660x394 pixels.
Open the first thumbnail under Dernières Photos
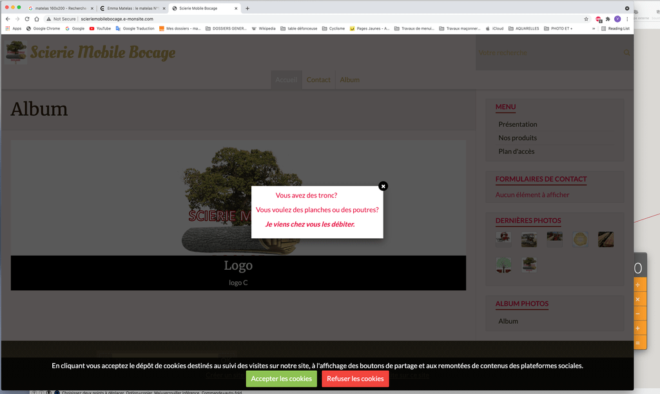pyautogui.click(x=503, y=239)
